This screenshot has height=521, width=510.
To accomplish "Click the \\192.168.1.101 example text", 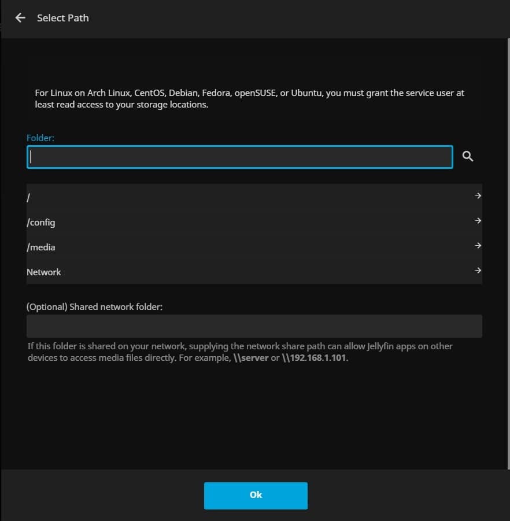I will (314, 358).
